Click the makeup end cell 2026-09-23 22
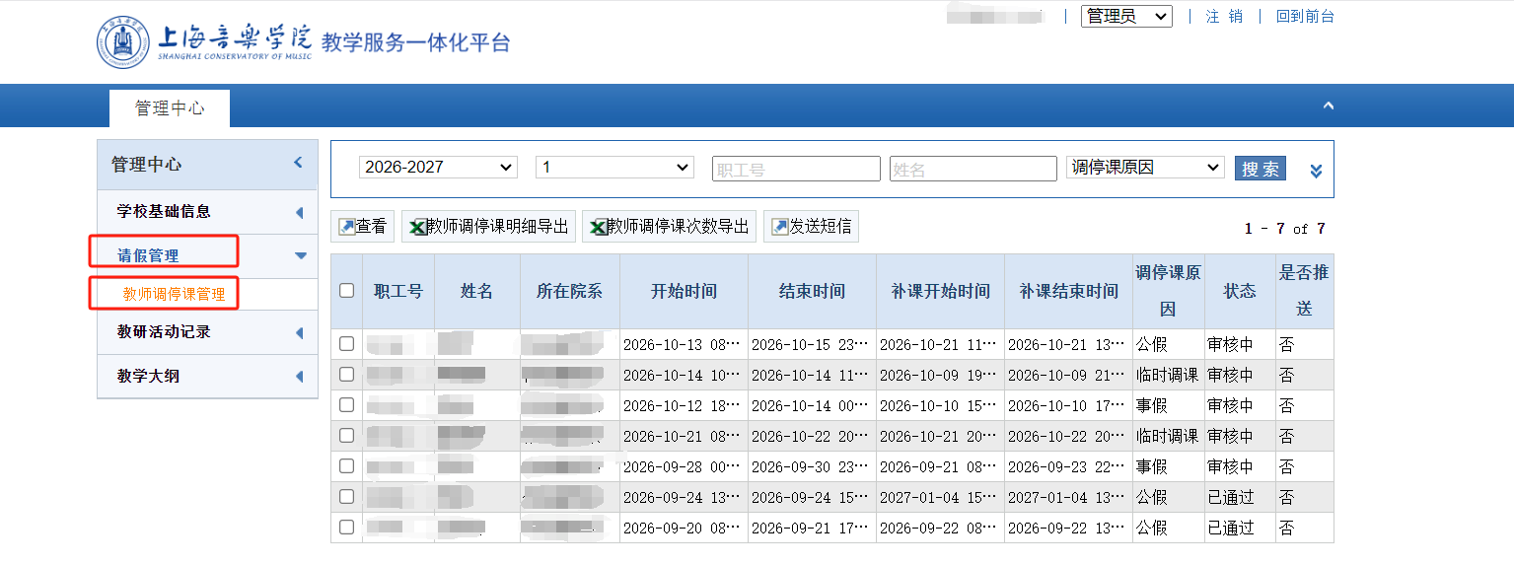Image resolution: width=1514 pixels, height=565 pixels. 1068,467
